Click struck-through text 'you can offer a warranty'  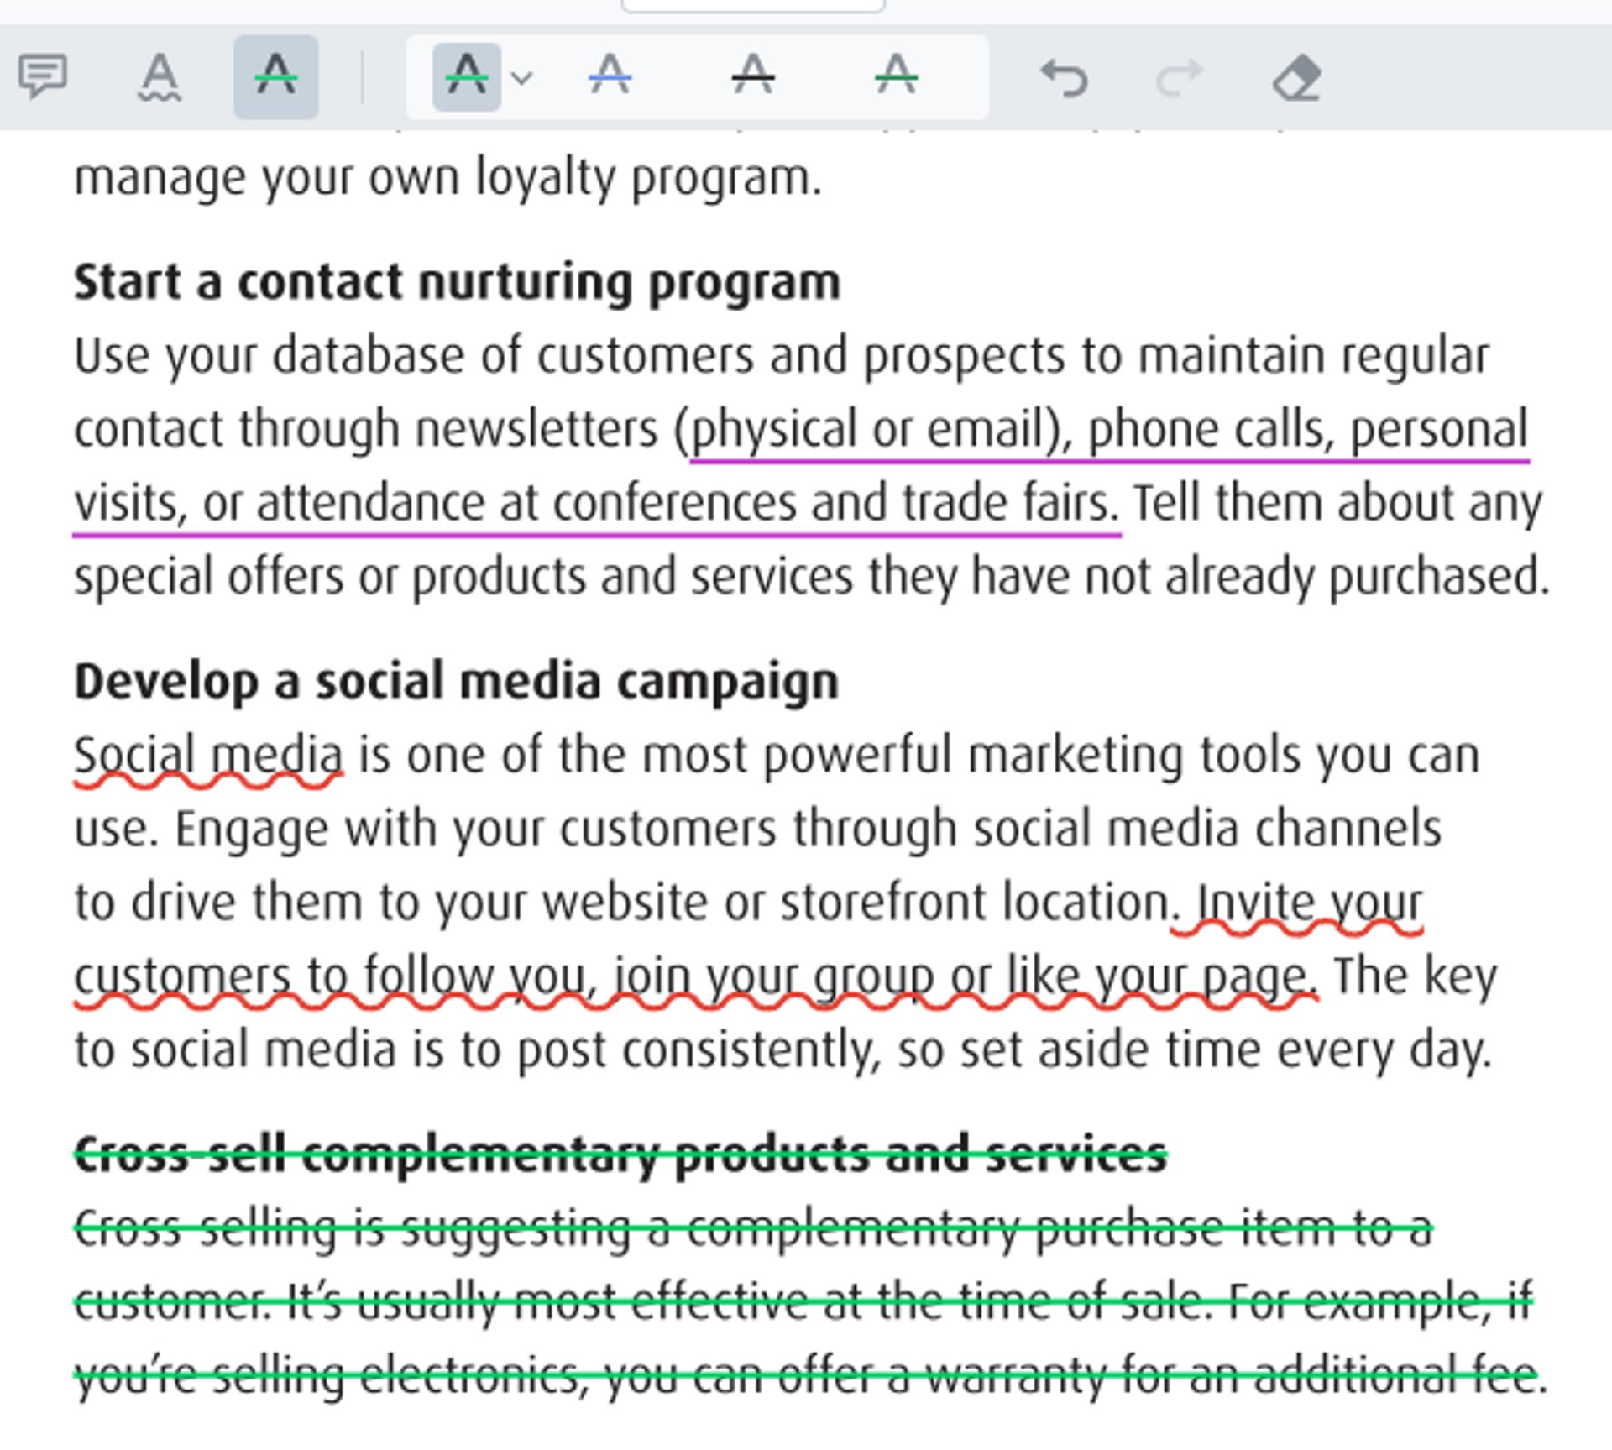(856, 1377)
